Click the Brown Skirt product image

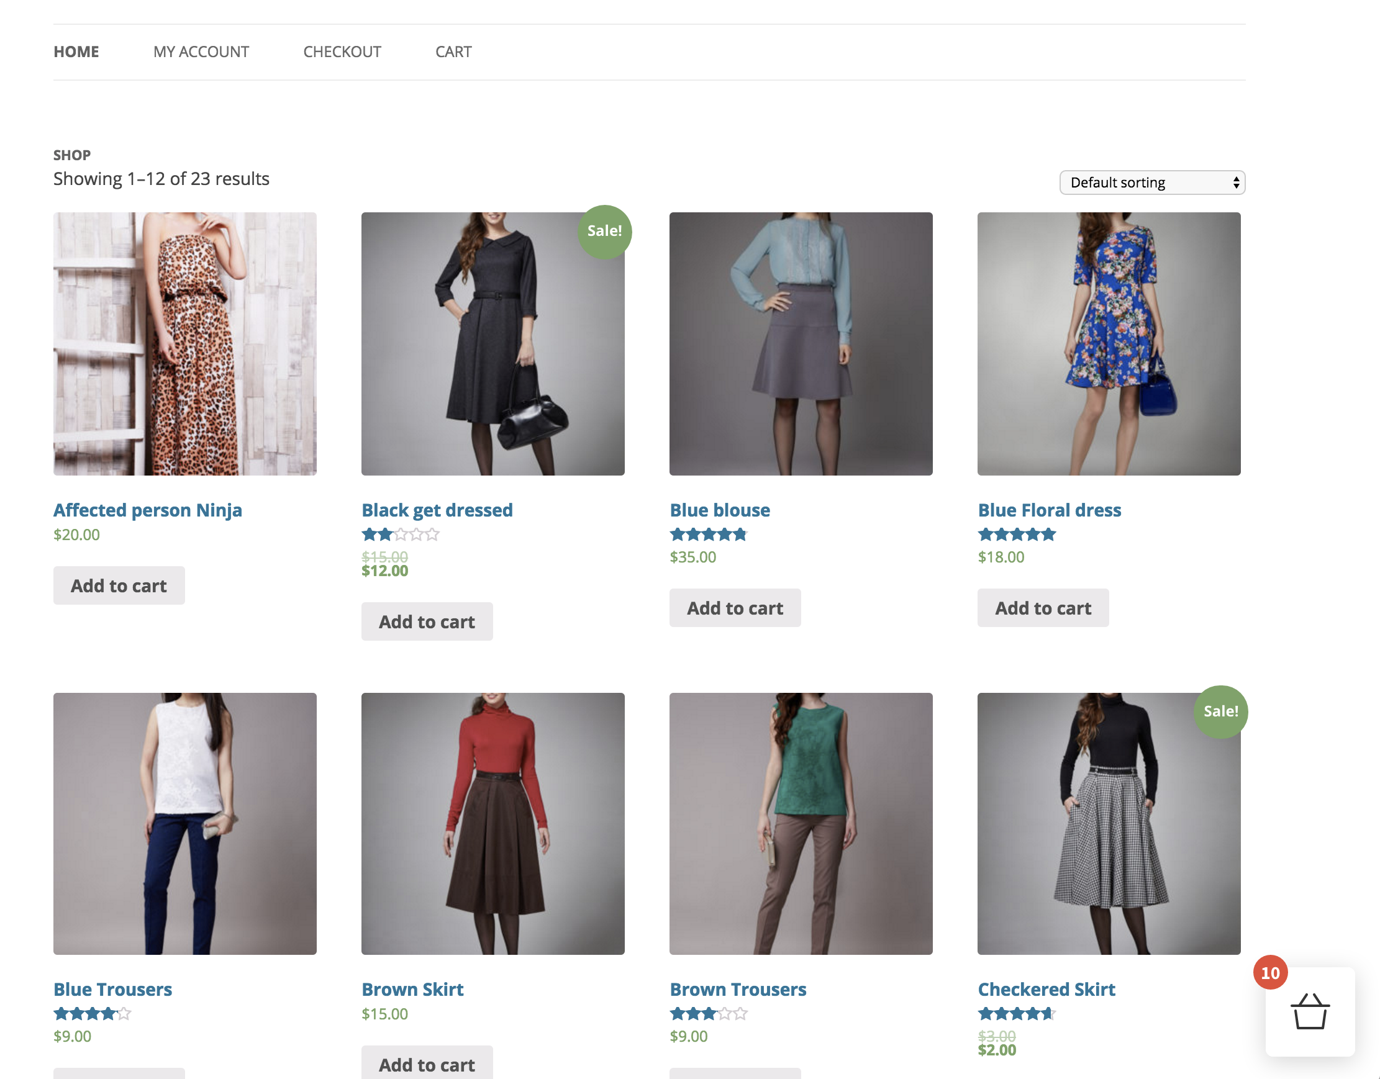(493, 823)
